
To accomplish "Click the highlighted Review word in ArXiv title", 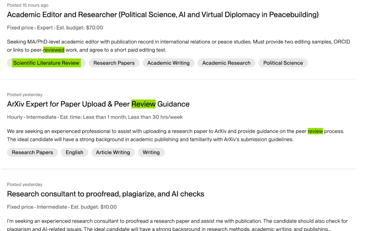I will point(144,104).
